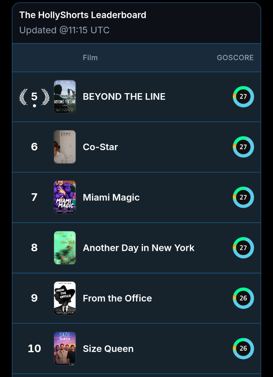Open the Another Day in New York poster
Viewport: 273px width, 377px height.
coord(65,248)
